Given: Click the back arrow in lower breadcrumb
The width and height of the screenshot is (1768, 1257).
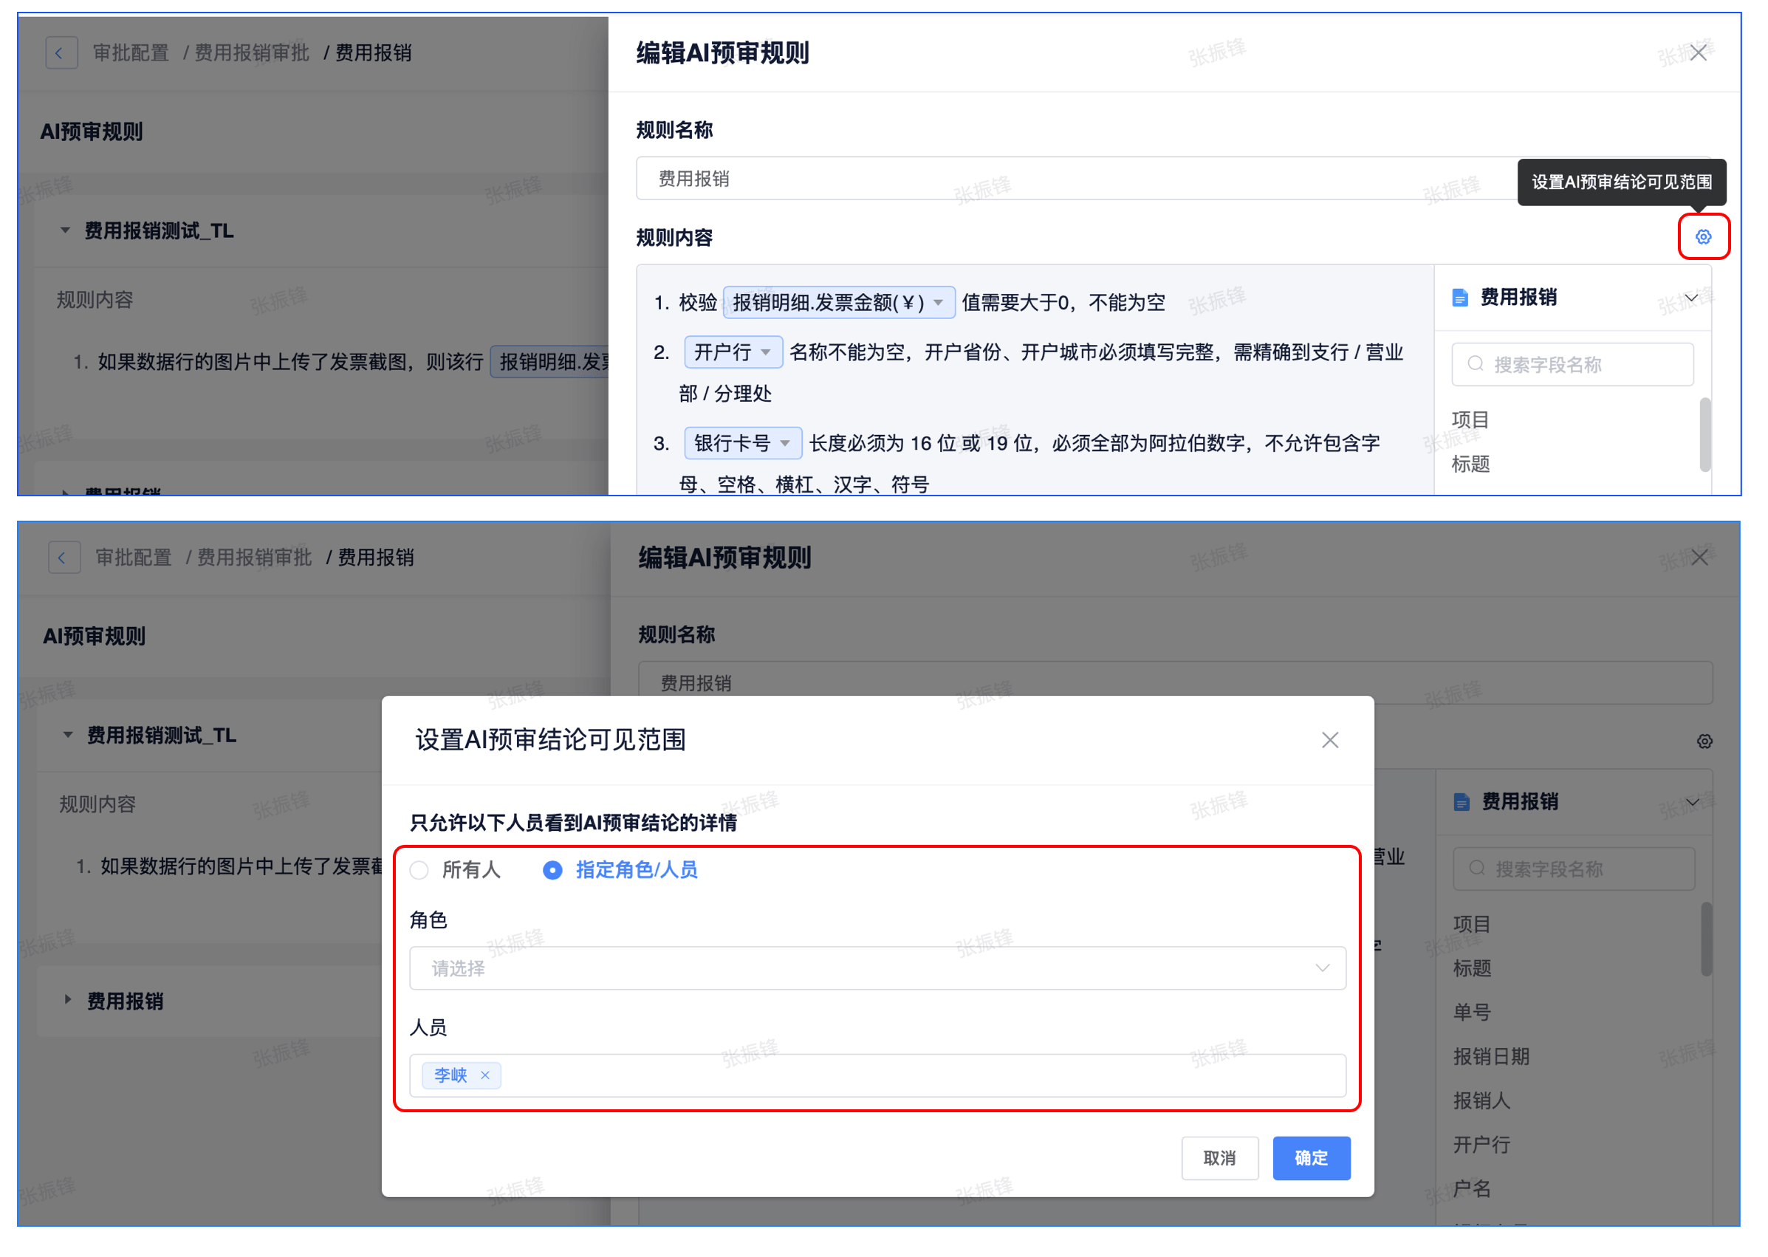Looking at the screenshot, I should pyautogui.click(x=63, y=558).
